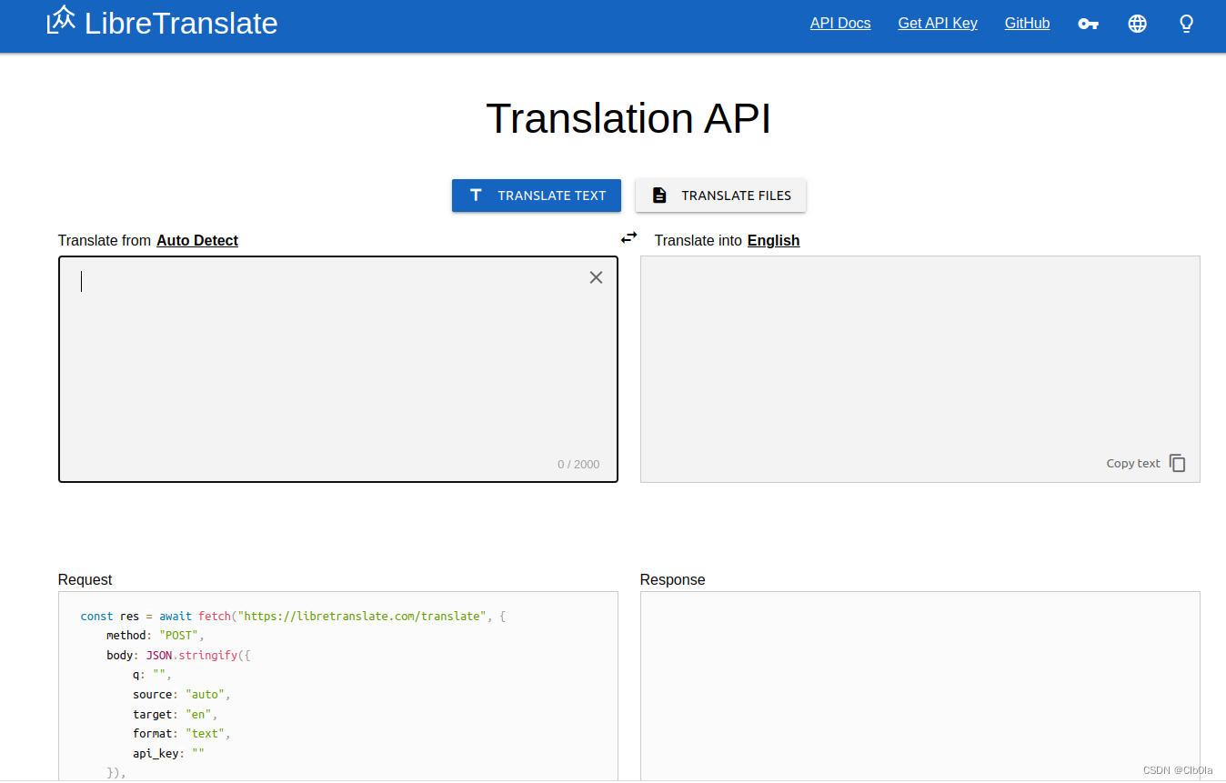The height and width of the screenshot is (783, 1226).
Task: Open the API Docs link
Action: click(x=840, y=24)
